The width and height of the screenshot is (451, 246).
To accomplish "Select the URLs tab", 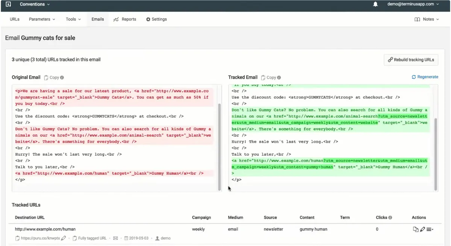I will tap(14, 19).
